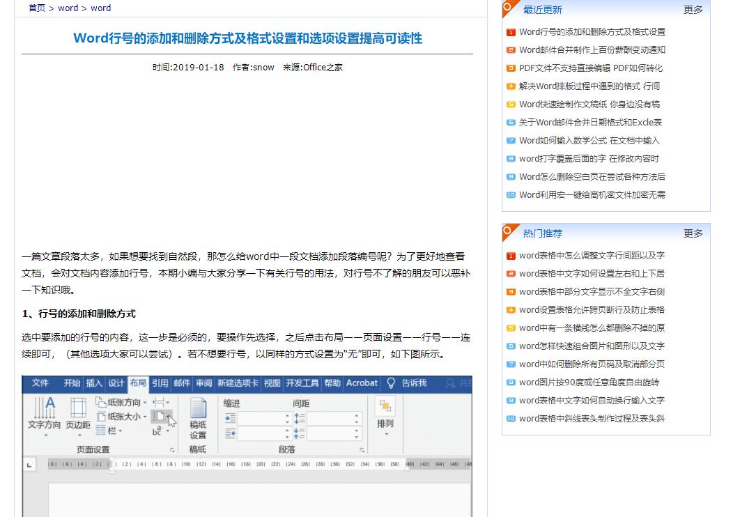Expand the 段落 paragraph dialog launcher
The image size is (733, 517).
pos(363,449)
